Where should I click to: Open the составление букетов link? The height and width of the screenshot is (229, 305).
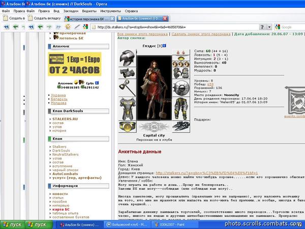(x=71, y=217)
